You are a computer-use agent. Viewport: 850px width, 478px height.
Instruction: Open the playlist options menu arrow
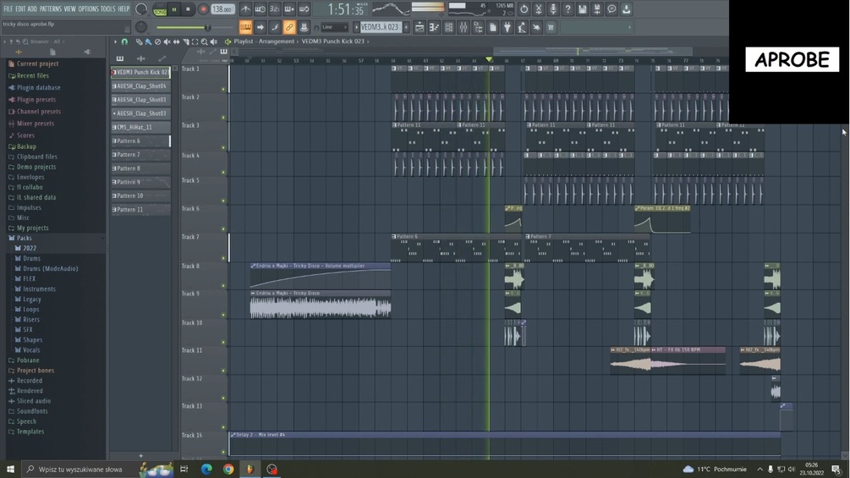click(115, 41)
